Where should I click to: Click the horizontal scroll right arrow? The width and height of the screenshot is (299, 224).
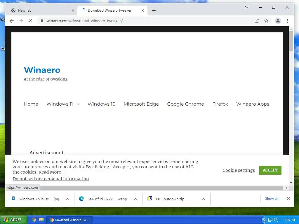coord(286,188)
